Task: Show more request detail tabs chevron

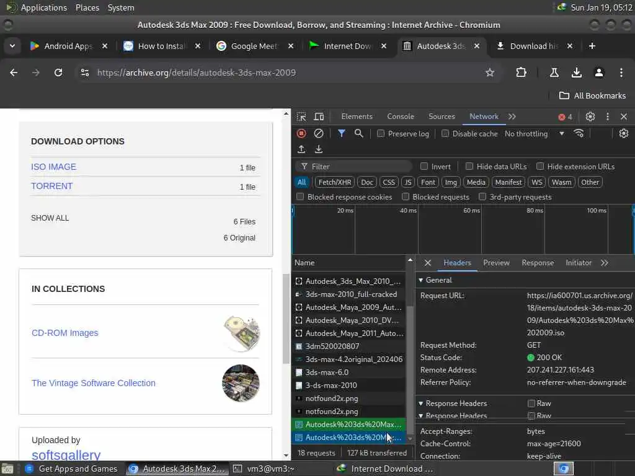Action: 605,263
